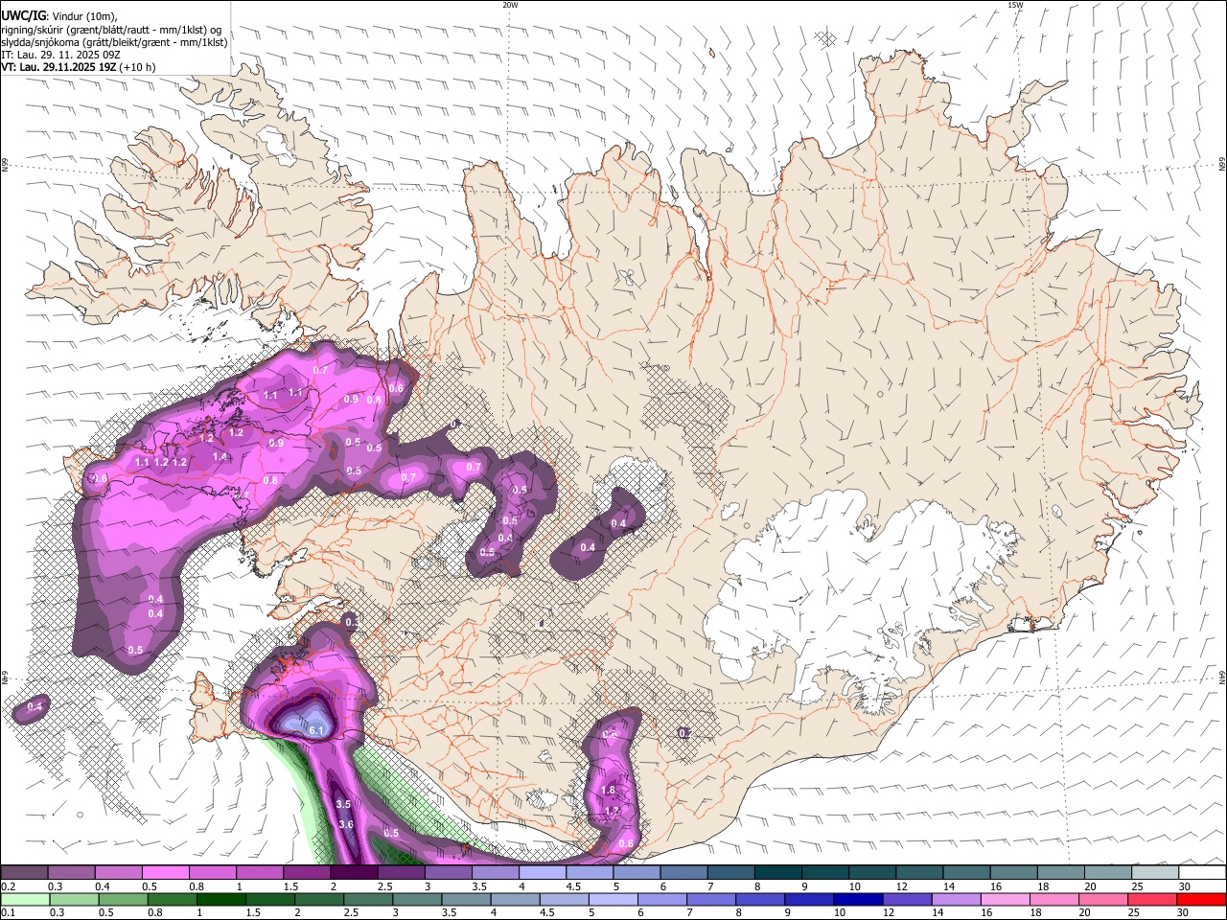Image resolution: width=1227 pixels, height=920 pixels.
Task: Pick the darkest purple 2–2.5 swatch in snow scale
Action: 354,873
